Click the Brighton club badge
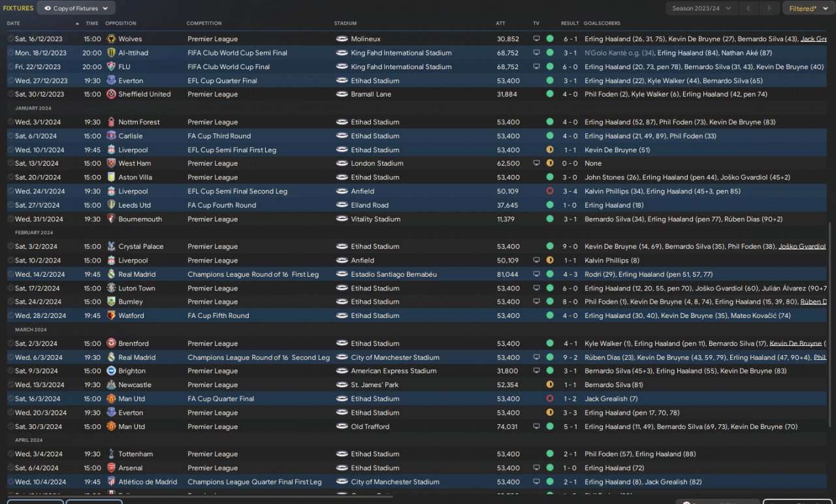Screen dimensions: 836x504 coord(111,371)
